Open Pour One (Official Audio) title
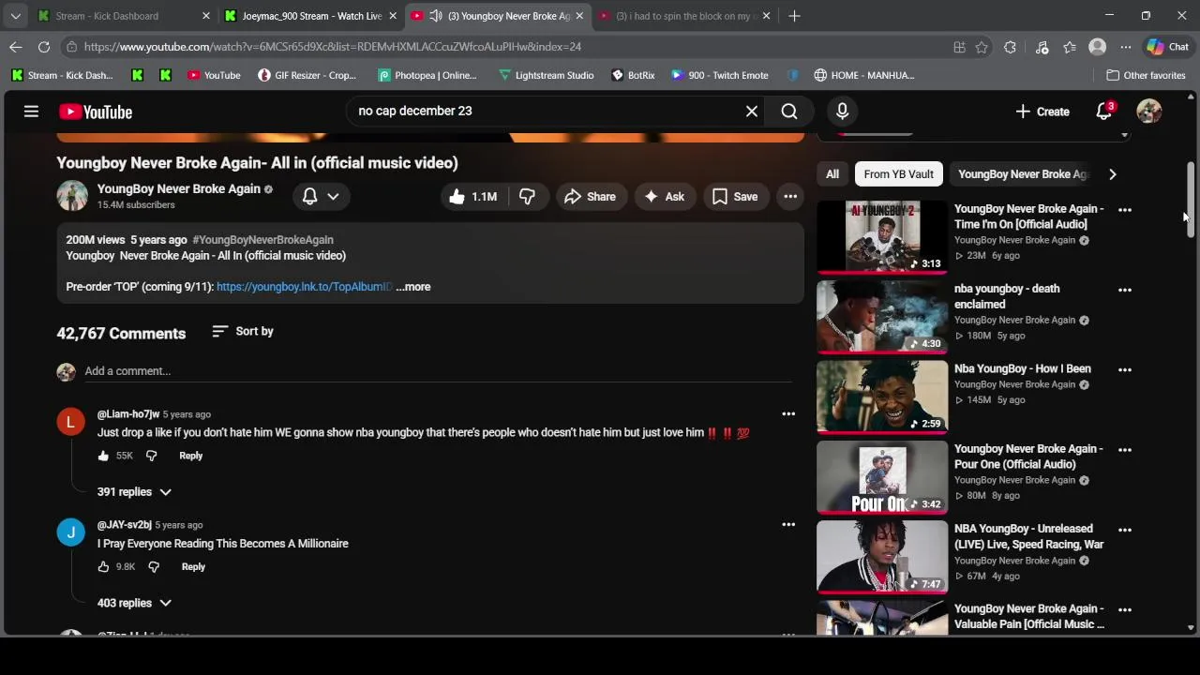Viewport: 1200px width, 675px height. coord(1028,457)
